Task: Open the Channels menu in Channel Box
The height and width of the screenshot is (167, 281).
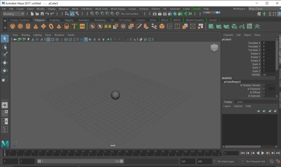Action: (228, 35)
